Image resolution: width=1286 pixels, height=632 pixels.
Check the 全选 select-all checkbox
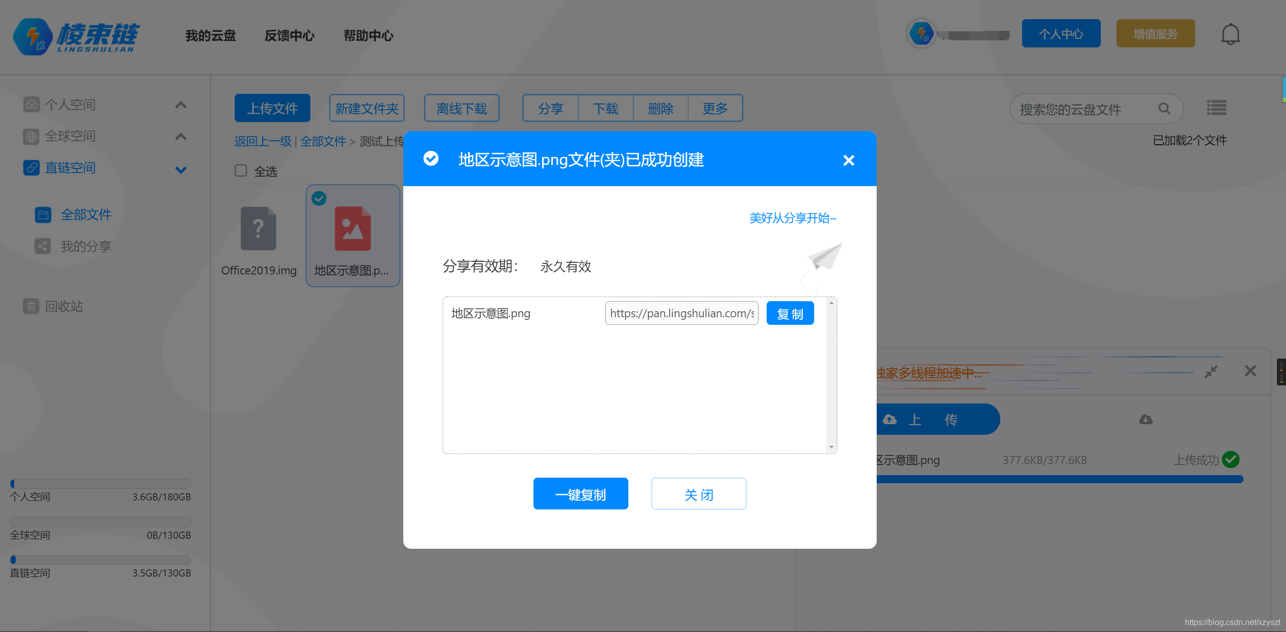point(241,170)
